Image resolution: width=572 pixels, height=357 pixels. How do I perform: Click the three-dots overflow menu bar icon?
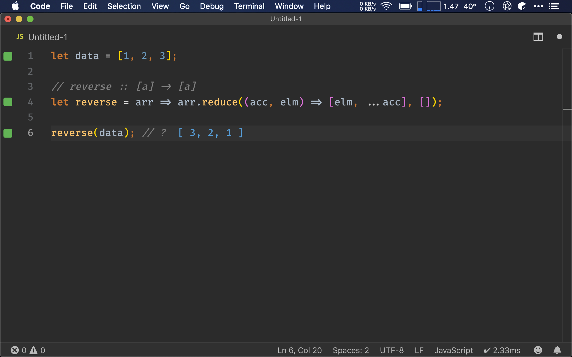[538, 6]
